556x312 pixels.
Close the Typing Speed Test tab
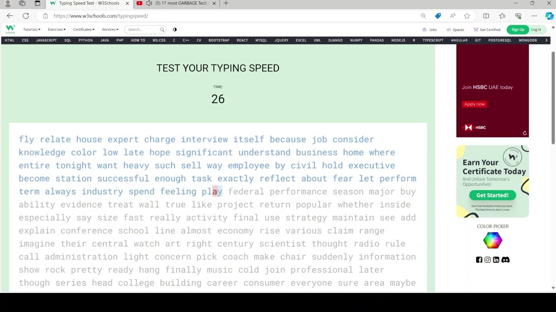pos(127,3)
